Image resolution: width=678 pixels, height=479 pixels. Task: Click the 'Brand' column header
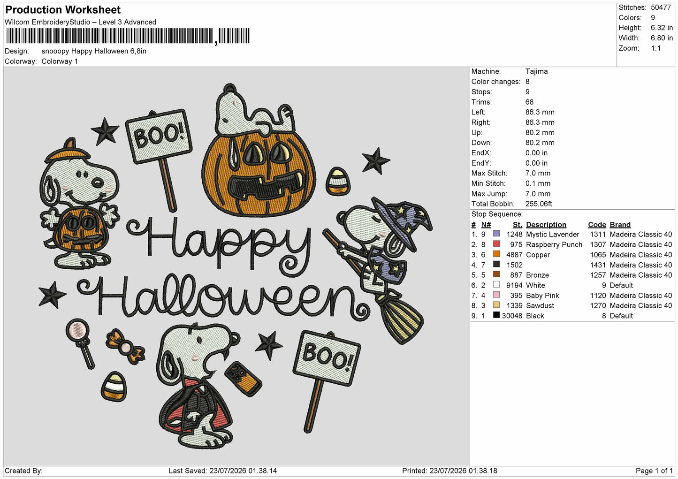pyautogui.click(x=620, y=225)
